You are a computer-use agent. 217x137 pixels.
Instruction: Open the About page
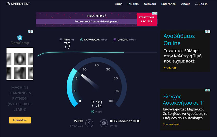tap(185, 4)
